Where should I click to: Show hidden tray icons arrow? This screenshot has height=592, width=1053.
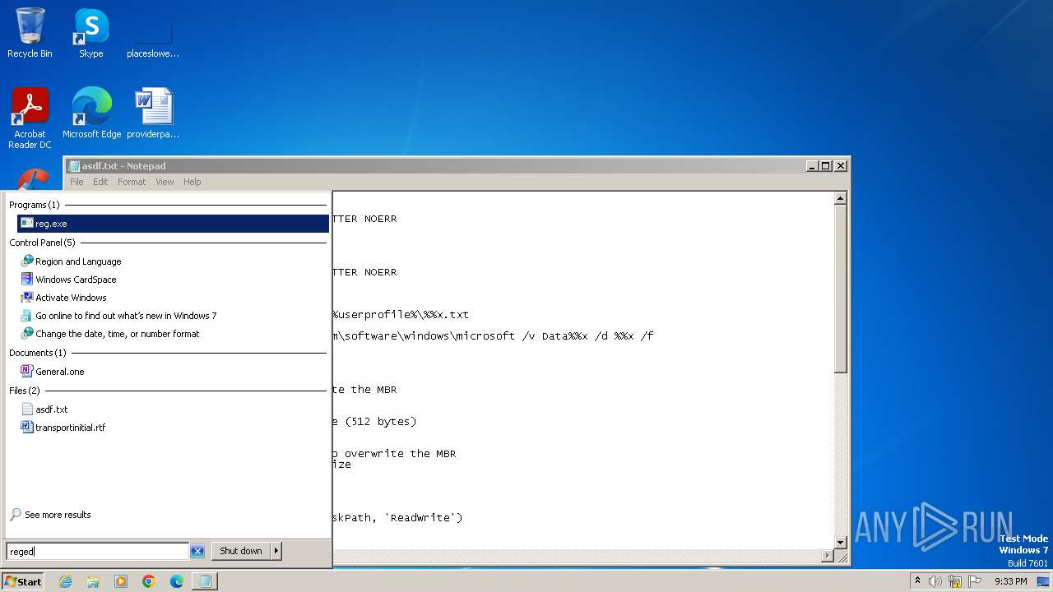coord(917,581)
